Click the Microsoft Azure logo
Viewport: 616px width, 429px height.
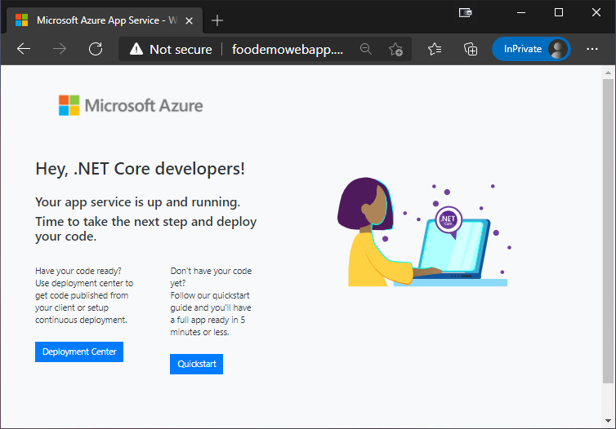(x=131, y=105)
